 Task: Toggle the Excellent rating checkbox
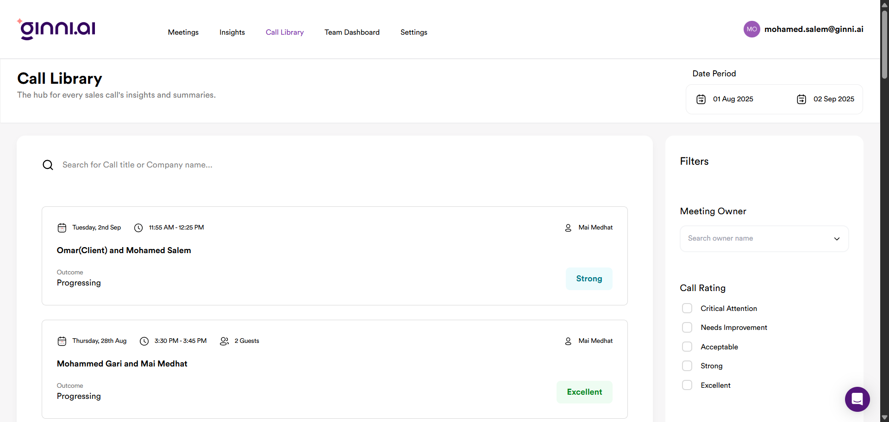coord(687,385)
